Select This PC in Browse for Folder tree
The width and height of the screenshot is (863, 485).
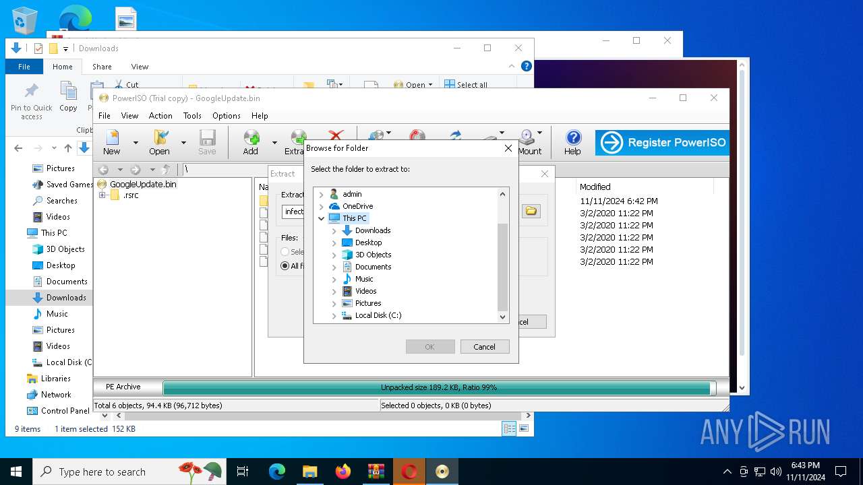pos(354,218)
